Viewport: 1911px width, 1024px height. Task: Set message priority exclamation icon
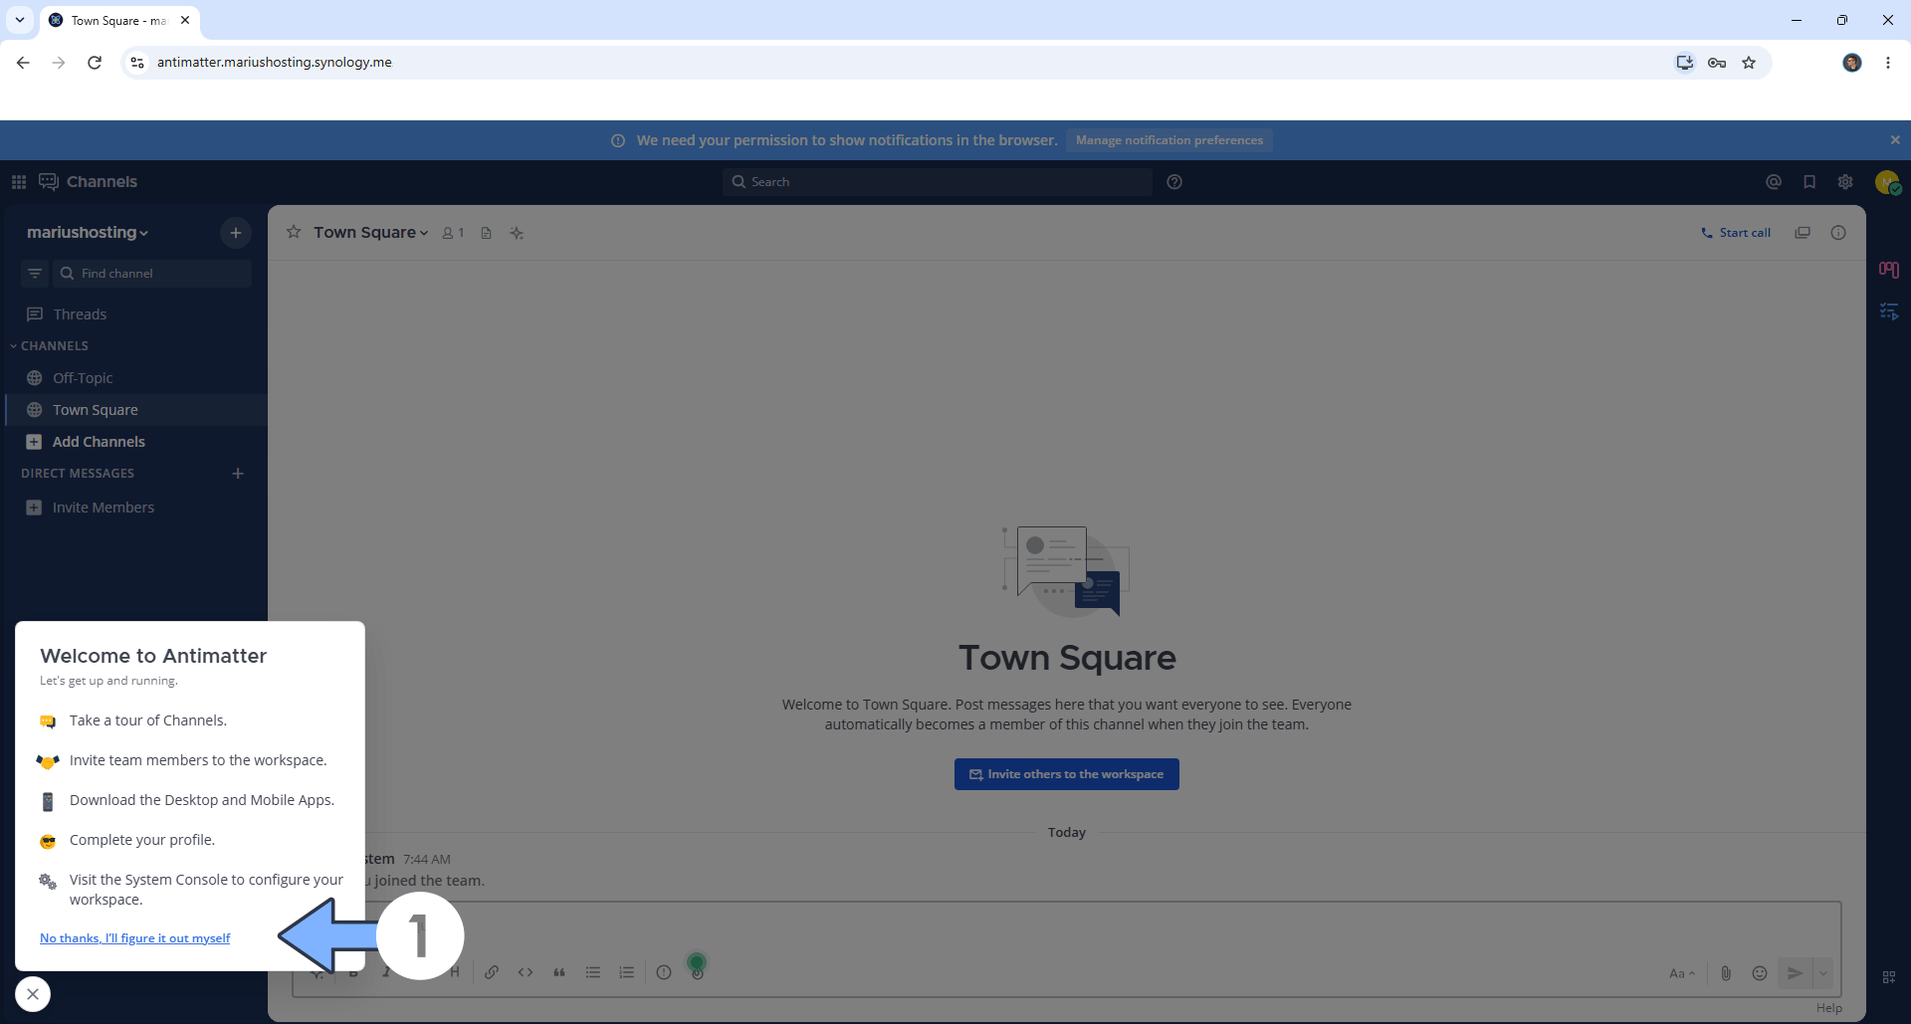pyautogui.click(x=664, y=972)
